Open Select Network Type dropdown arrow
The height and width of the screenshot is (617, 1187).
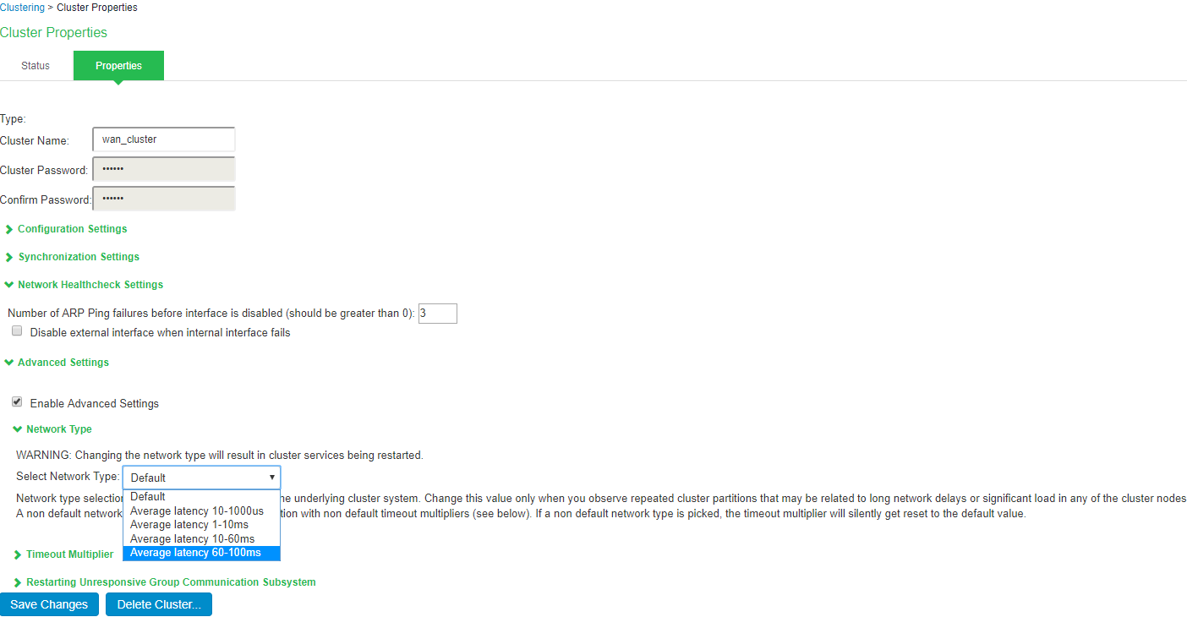[271, 478]
